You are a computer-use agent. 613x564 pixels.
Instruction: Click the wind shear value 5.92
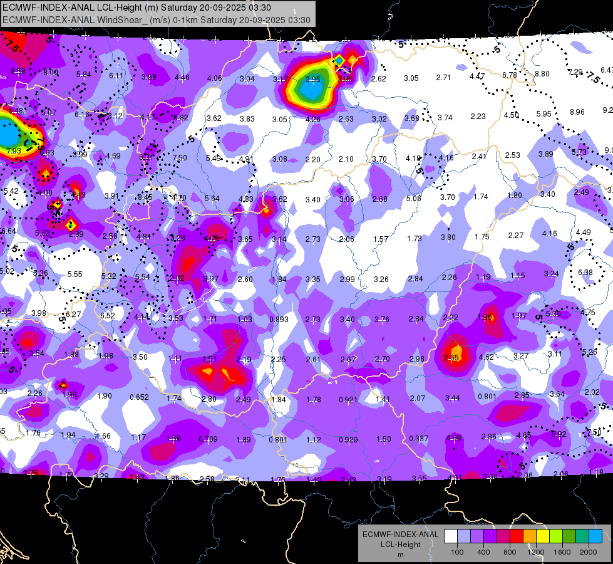point(559,434)
